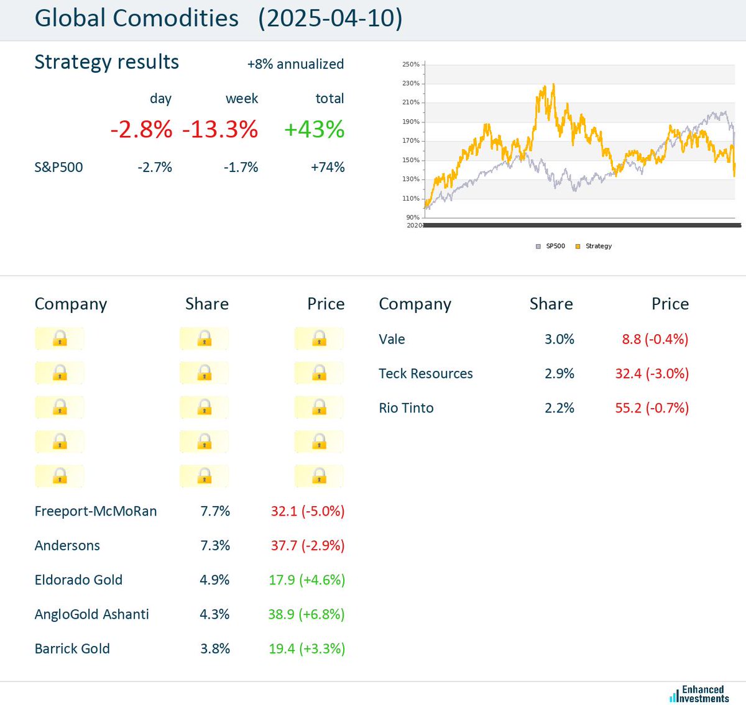Click the fifth locked row's Price lock icon
The height and width of the screenshot is (705, 746).
(320, 476)
